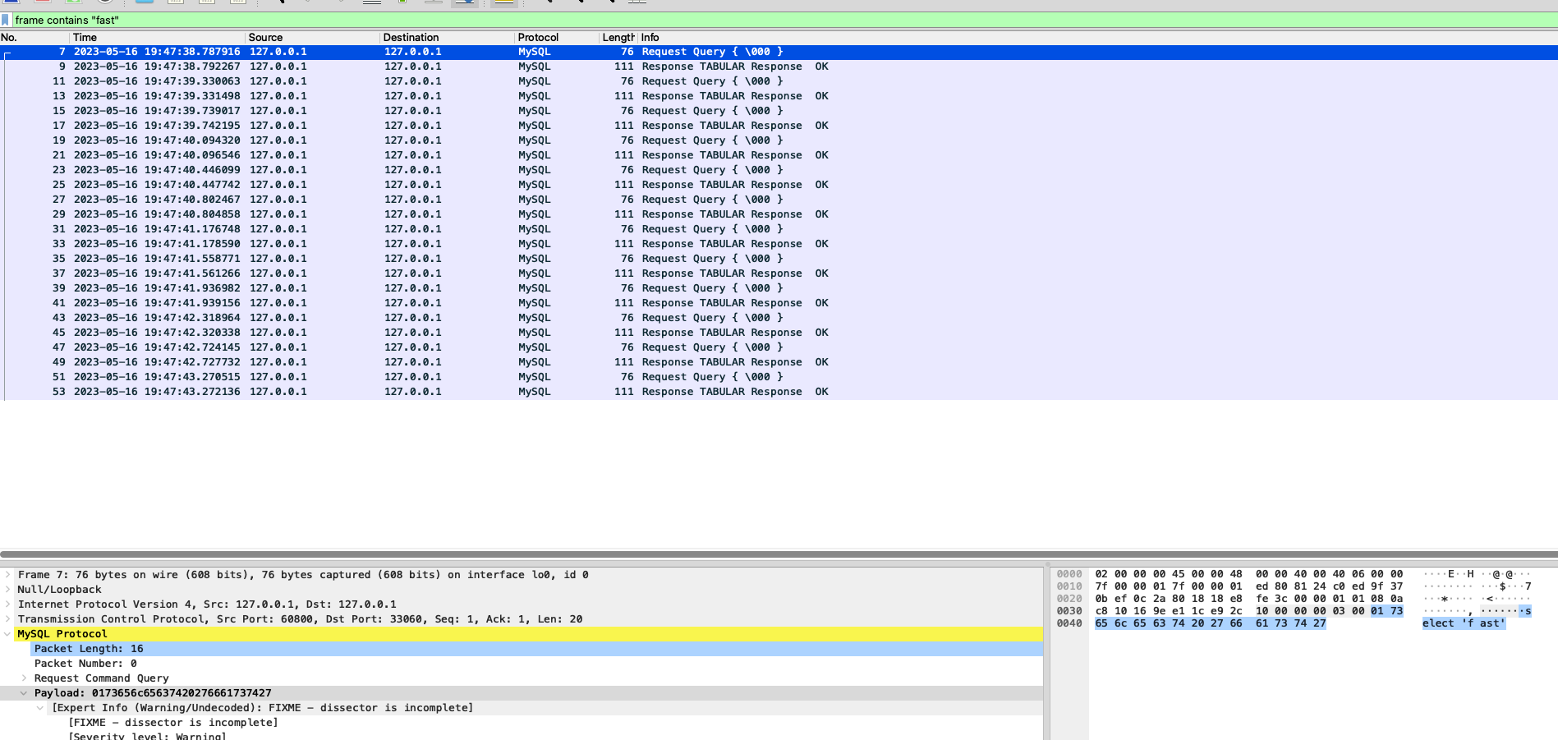1558x740 pixels.
Task: Expand the Frame 7 details tree node
Action: (x=8, y=575)
